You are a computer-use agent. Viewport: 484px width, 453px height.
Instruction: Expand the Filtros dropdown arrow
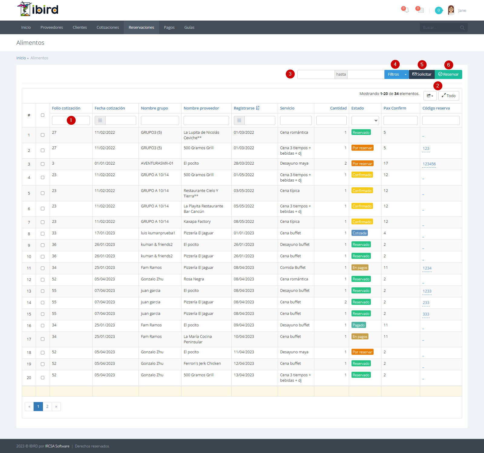click(x=405, y=74)
